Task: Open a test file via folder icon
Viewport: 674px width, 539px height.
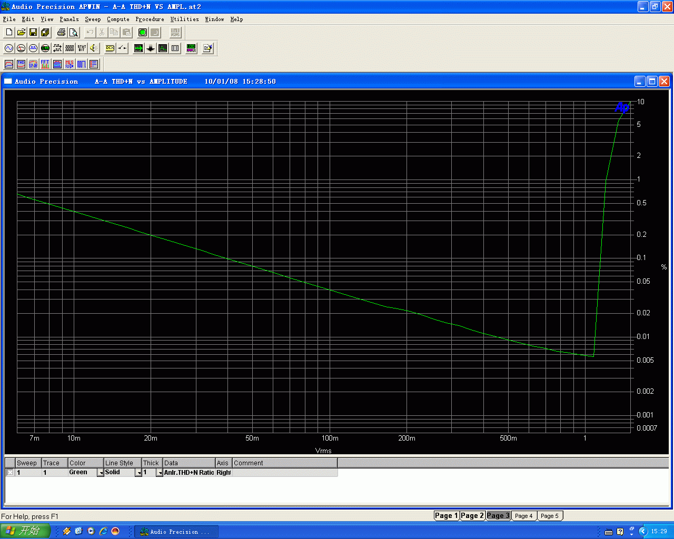Action: coord(21,33)
